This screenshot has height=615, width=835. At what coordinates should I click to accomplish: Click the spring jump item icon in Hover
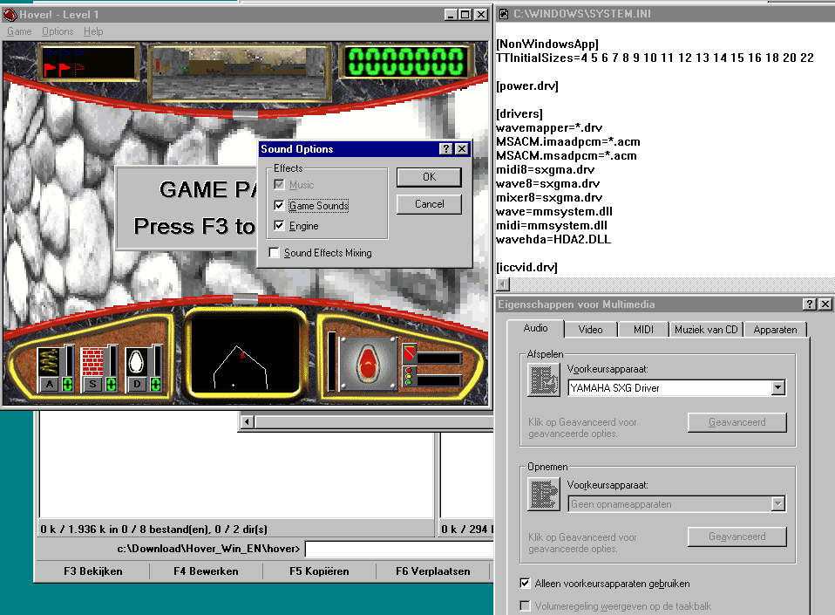point(49,362)
